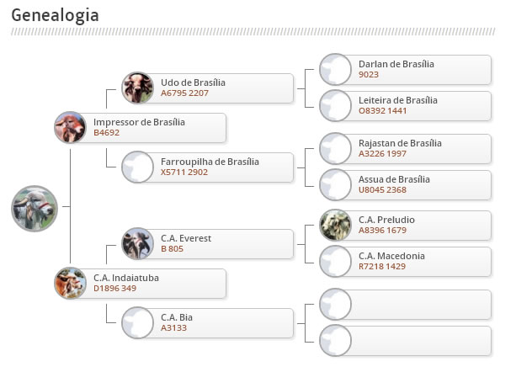Viewport: 516px width, 372px height.
Task: Click Assua de Brasília's placeholder icon
Action: (x=335, y=184)
